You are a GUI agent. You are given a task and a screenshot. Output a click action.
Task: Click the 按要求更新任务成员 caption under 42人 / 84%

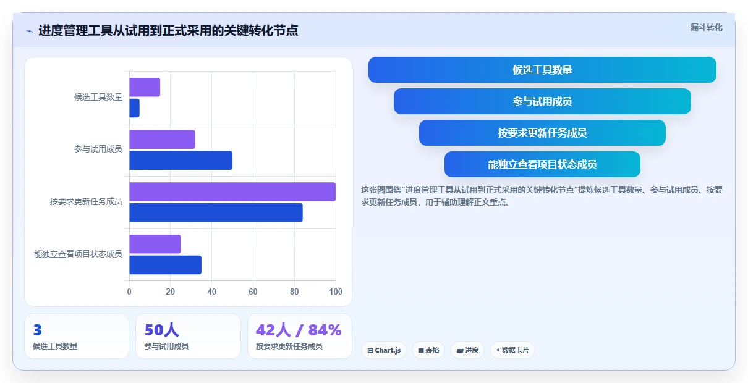pyautogui.click(x=289, y=347)
